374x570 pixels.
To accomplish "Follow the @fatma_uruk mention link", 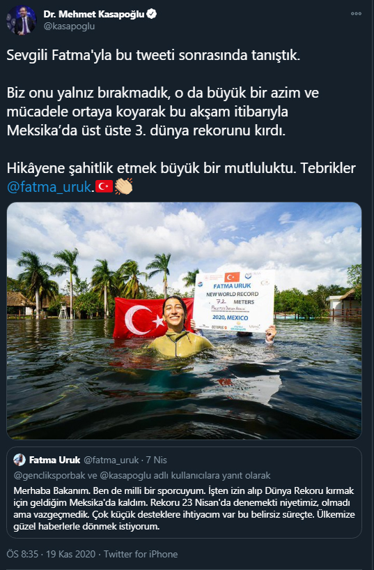I will click(49, 187).
